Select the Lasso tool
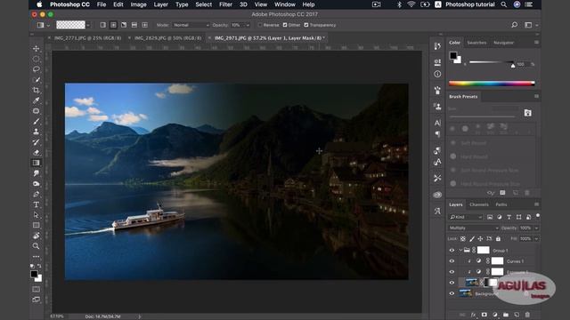570x320 pixels. (36, 69)
